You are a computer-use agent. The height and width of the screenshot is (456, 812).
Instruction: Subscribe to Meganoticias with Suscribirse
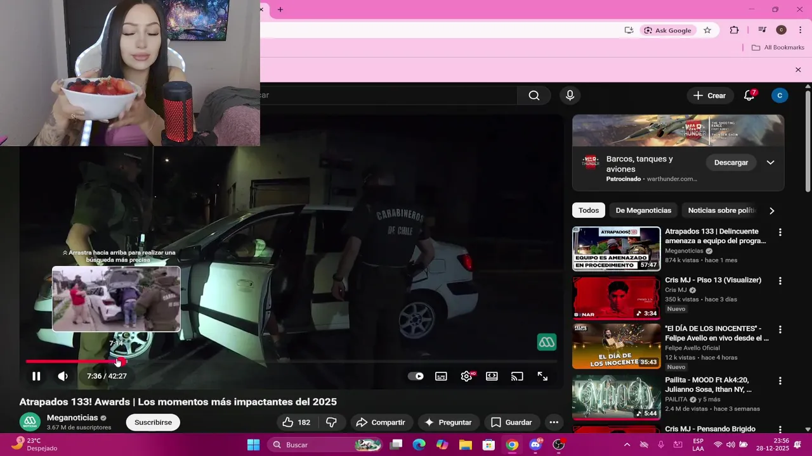[x=153, y=422]
